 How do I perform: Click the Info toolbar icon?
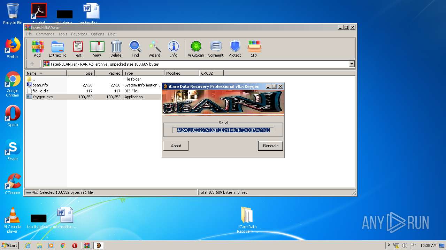[174, 49]
